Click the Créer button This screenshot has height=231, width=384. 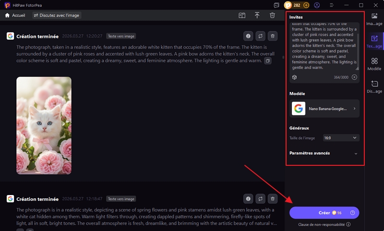pos(324,213)
